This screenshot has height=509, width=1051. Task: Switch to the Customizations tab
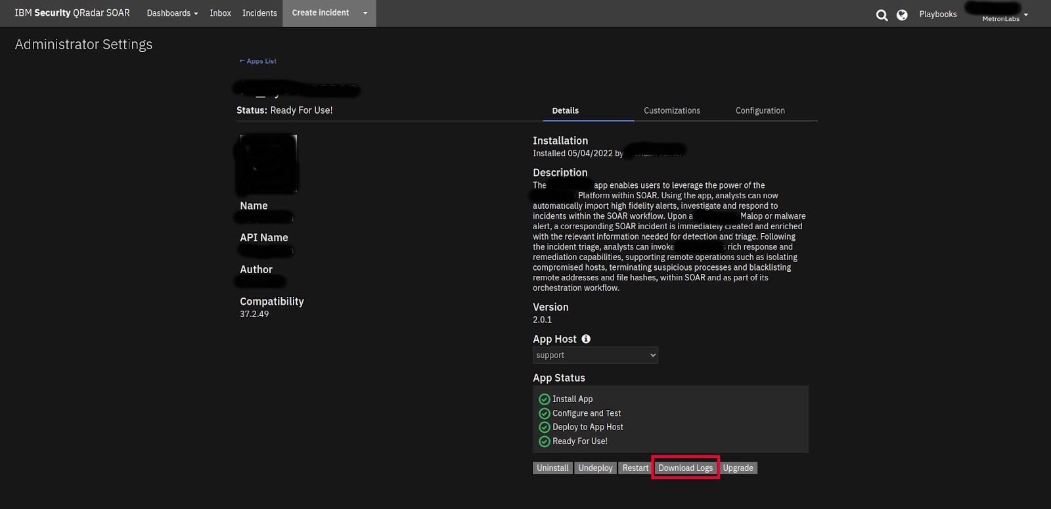(x=672, y=110)
